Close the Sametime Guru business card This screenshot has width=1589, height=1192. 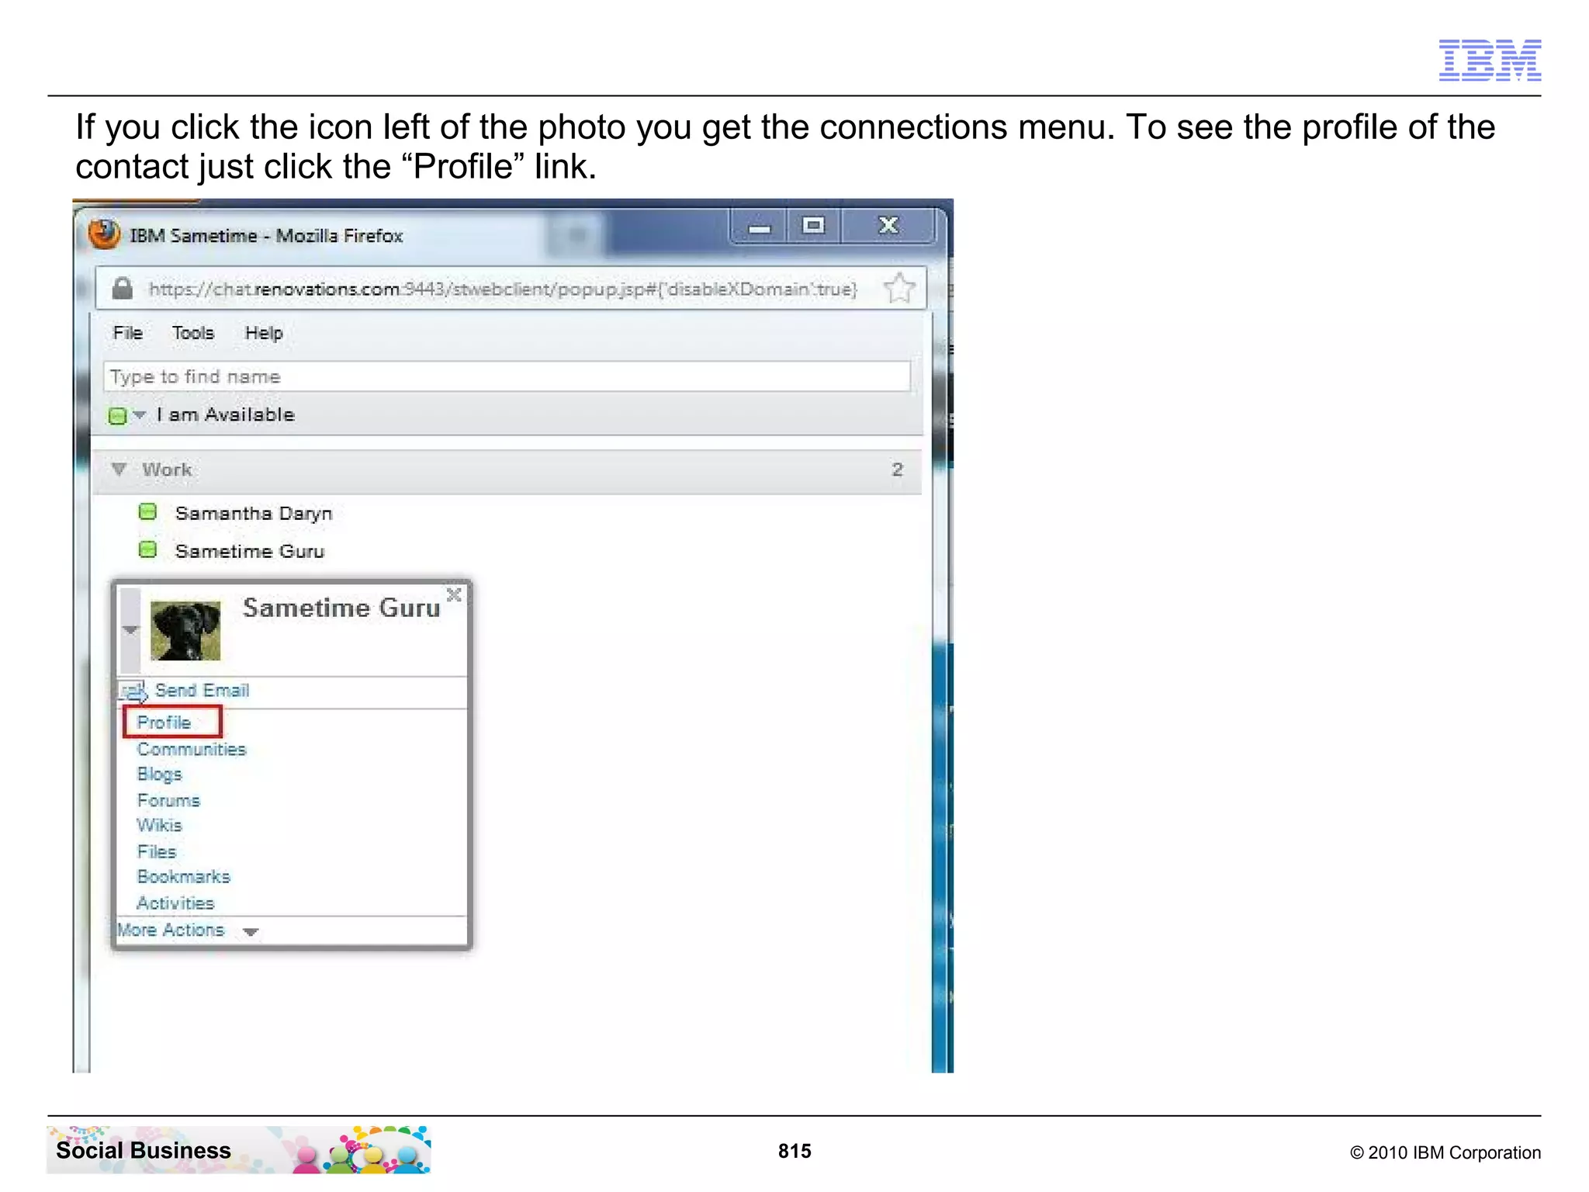coord(454,595)
